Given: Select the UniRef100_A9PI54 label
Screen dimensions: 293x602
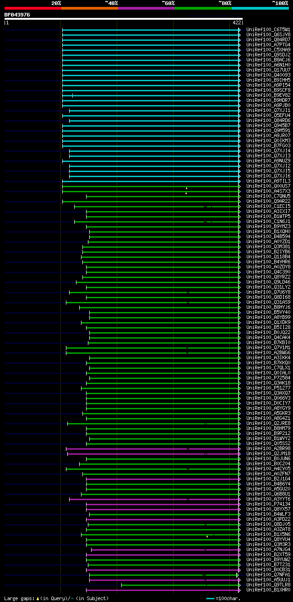Looking at the screenshot, I should (268, 85).
